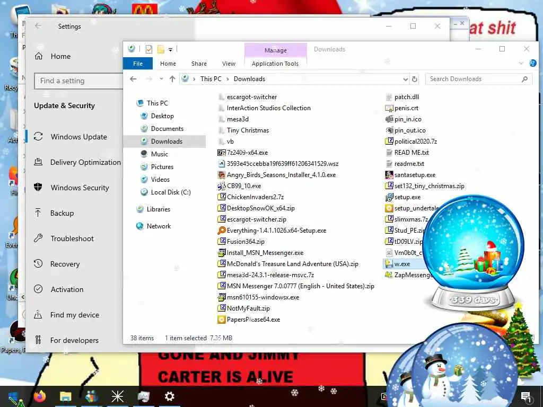Open the File tab in Explorer ribbon
The height and width of the screenshot is (407, 543).
tap(138, 64)
